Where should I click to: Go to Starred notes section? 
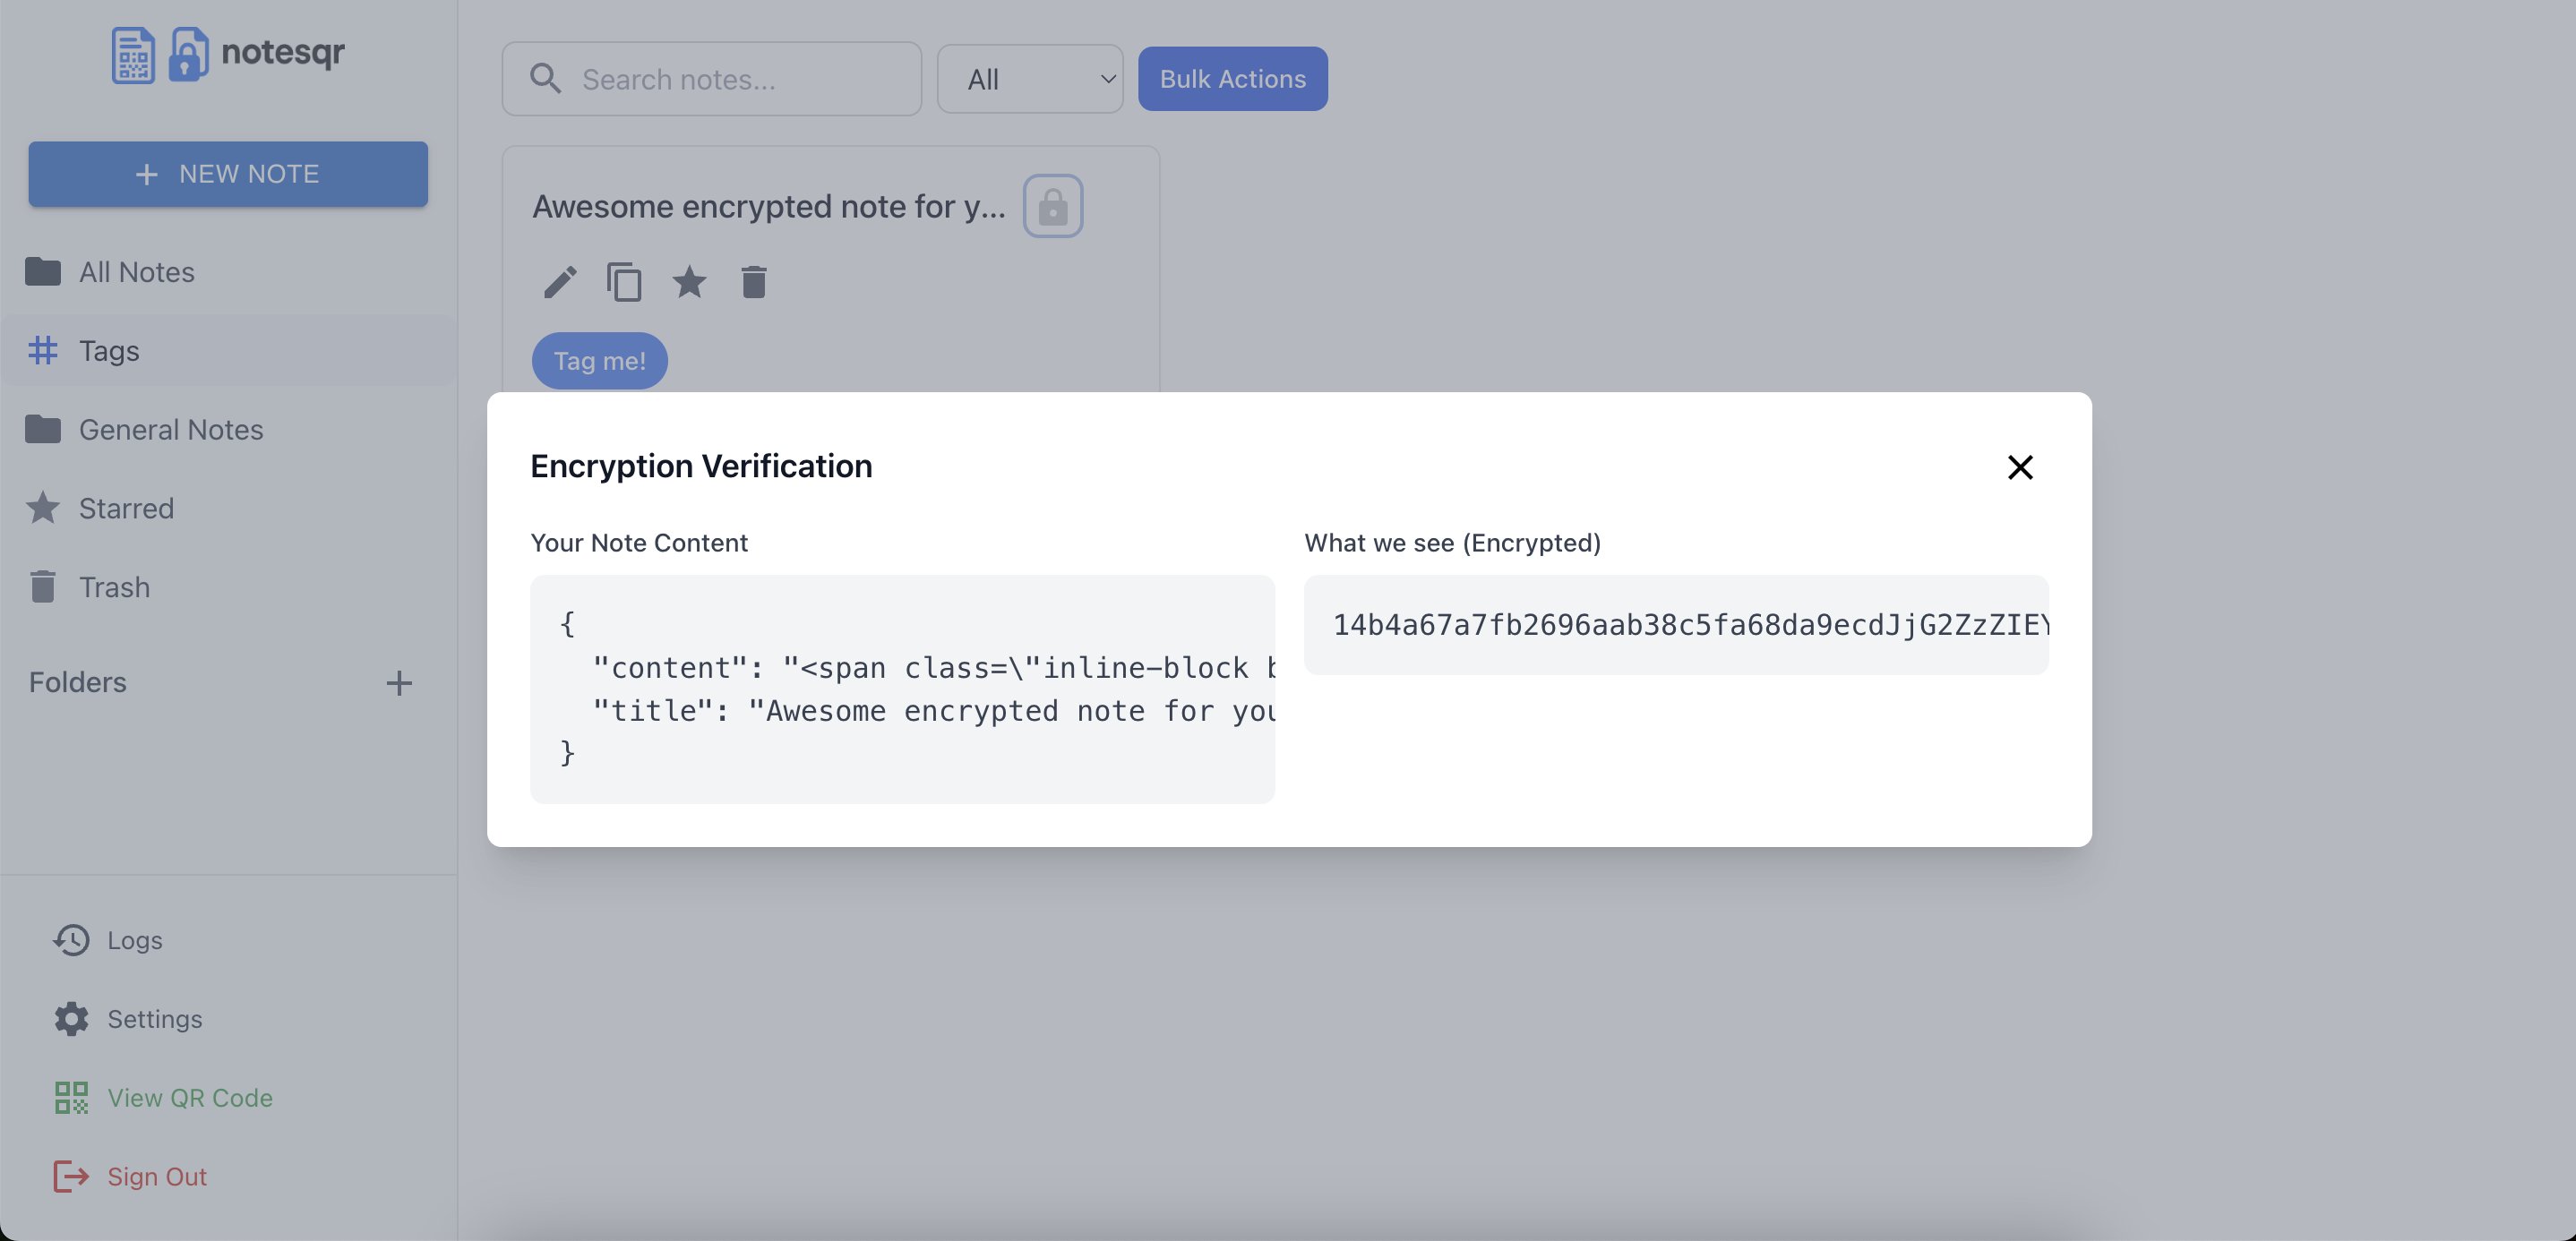pyautogui.click(x=126, y=508)
